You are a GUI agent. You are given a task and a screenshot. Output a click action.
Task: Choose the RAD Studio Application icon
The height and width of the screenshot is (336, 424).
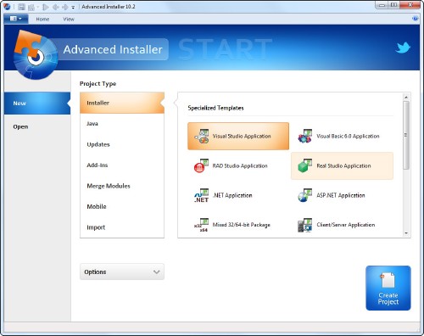[201, 165]
